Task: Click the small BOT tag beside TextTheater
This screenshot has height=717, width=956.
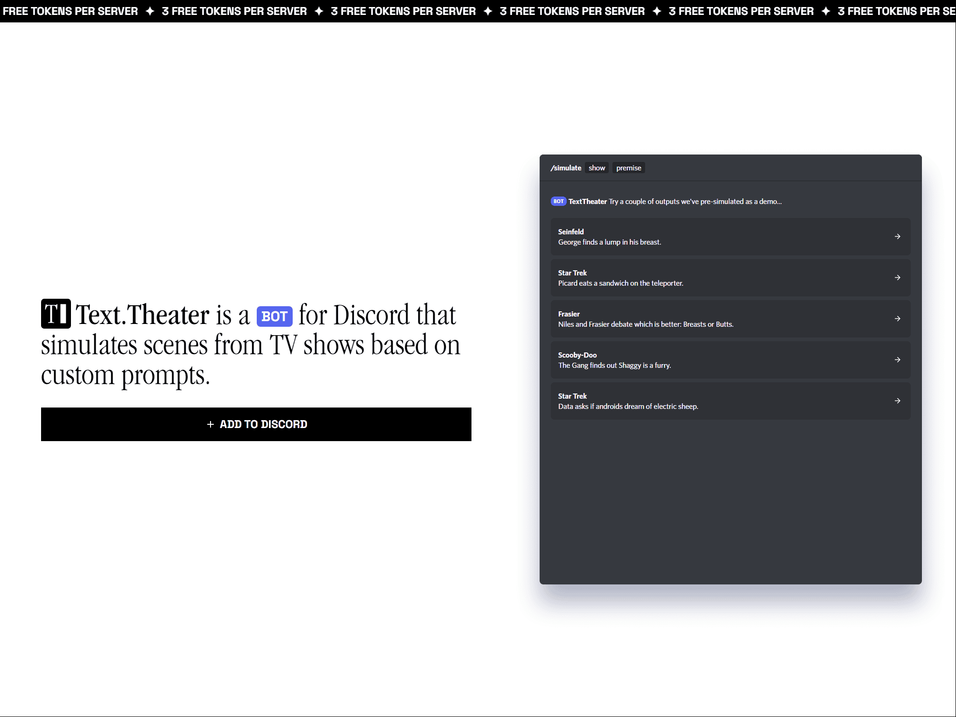Action: [x=558, y=201]
